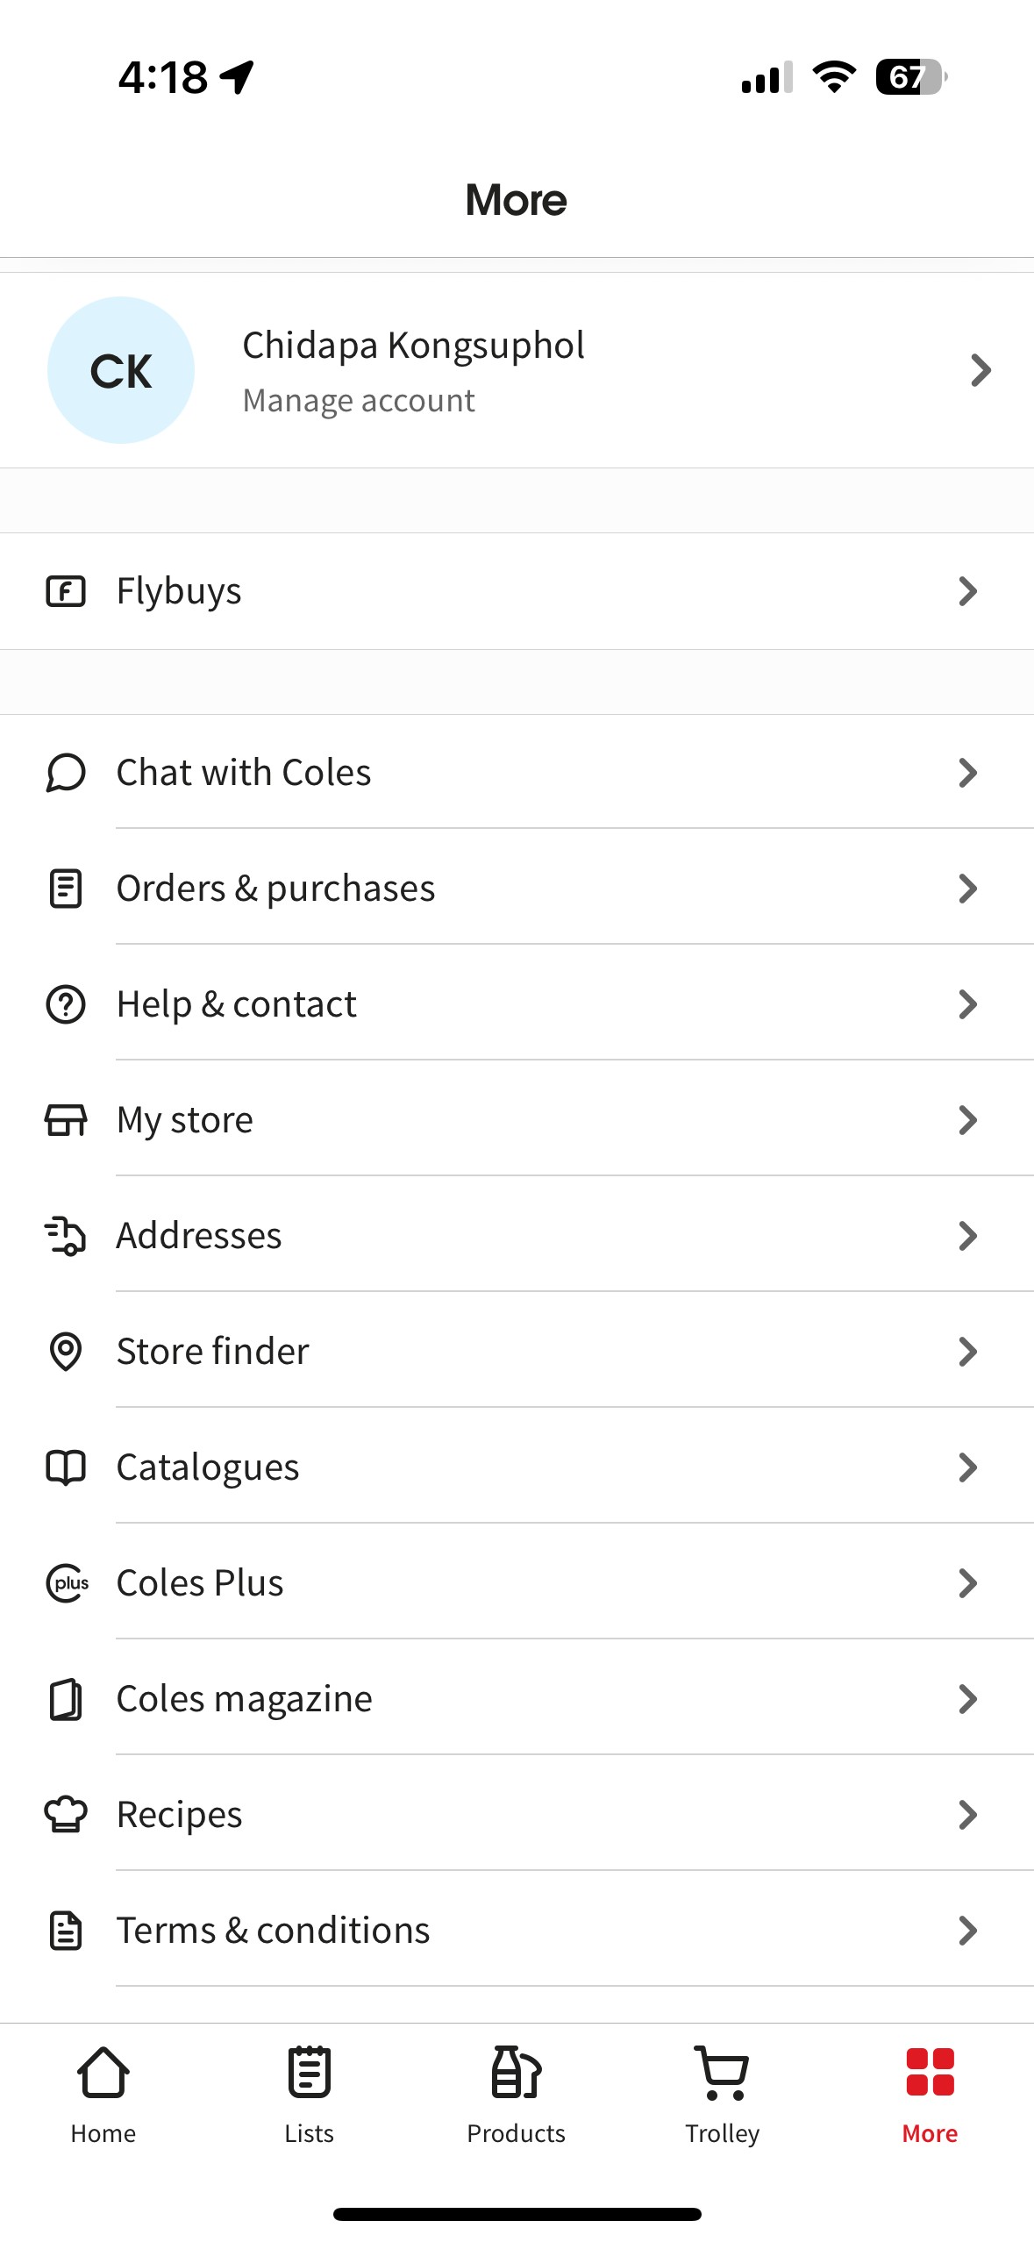Tap the Recipes chef hat icon
The height and width of the screenshot is (2242, 1034).
click(66, 1815)
